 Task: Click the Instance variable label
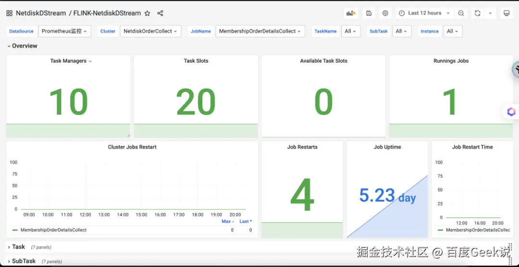[430, 31]
